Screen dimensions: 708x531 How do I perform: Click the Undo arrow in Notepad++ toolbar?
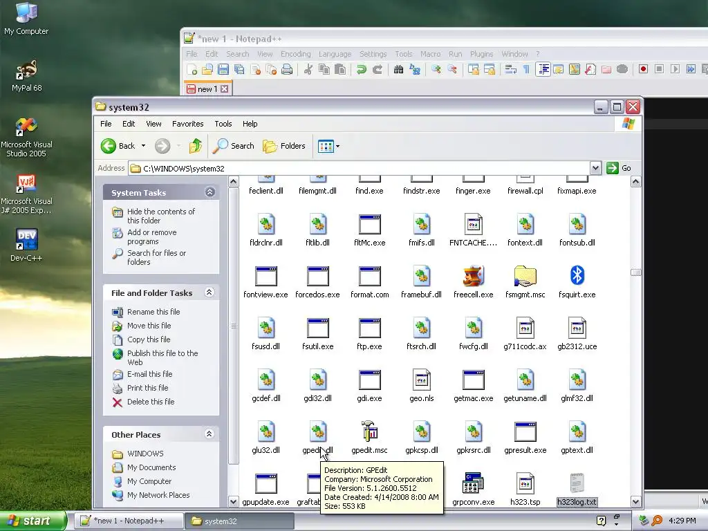(361, 70)
